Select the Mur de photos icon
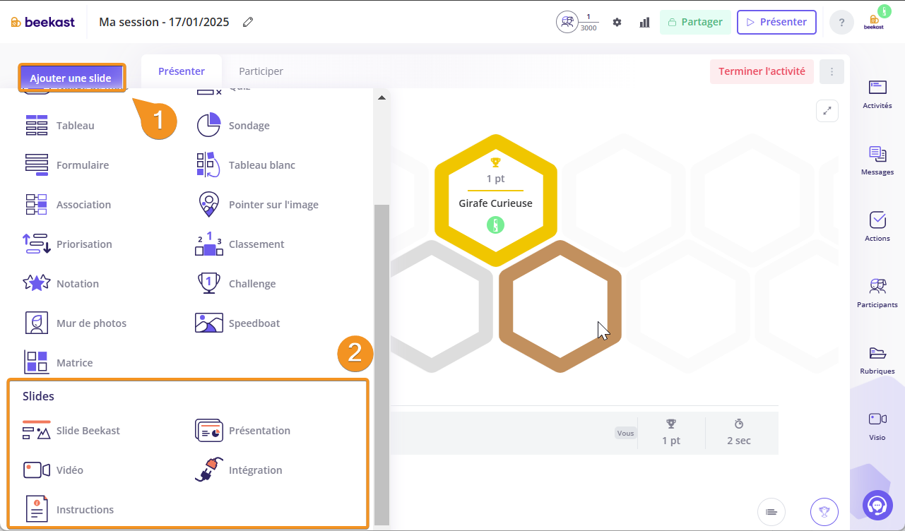Image resolution: width=905 pixels, height=531 pixels. pyautogui.click(x=36, y=323)
